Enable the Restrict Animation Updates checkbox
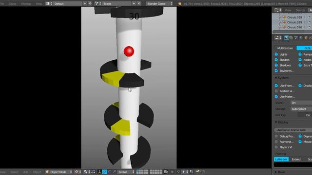 (x=276, y=91)
